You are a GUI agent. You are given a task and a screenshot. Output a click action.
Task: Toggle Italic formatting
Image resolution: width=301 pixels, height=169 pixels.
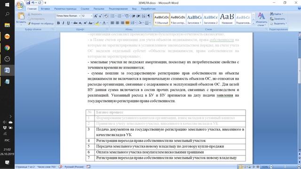click(x=63, y=23)
